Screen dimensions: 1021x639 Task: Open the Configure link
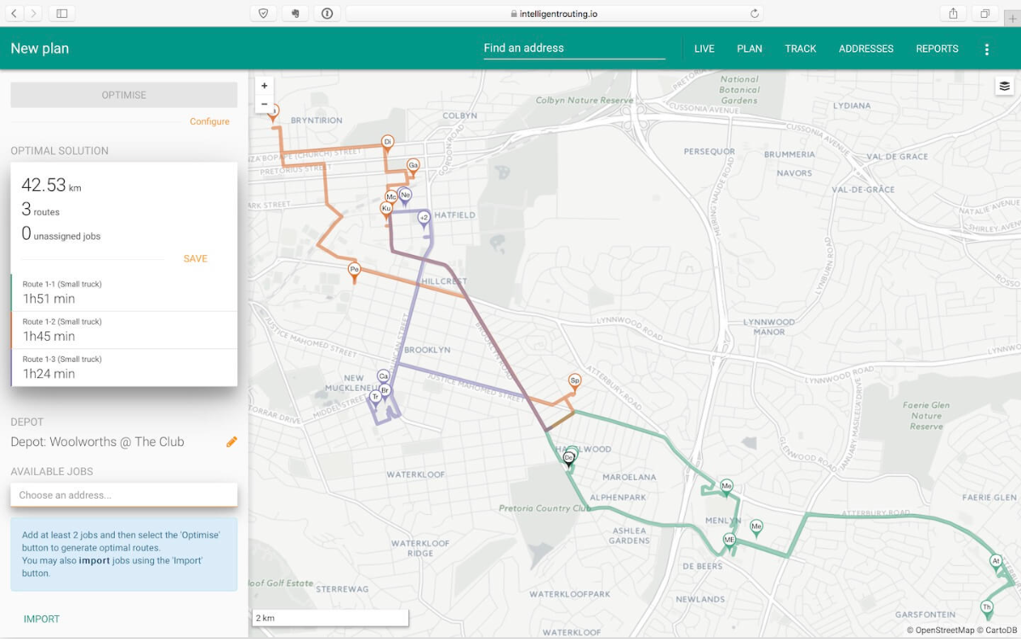[209, 122]
